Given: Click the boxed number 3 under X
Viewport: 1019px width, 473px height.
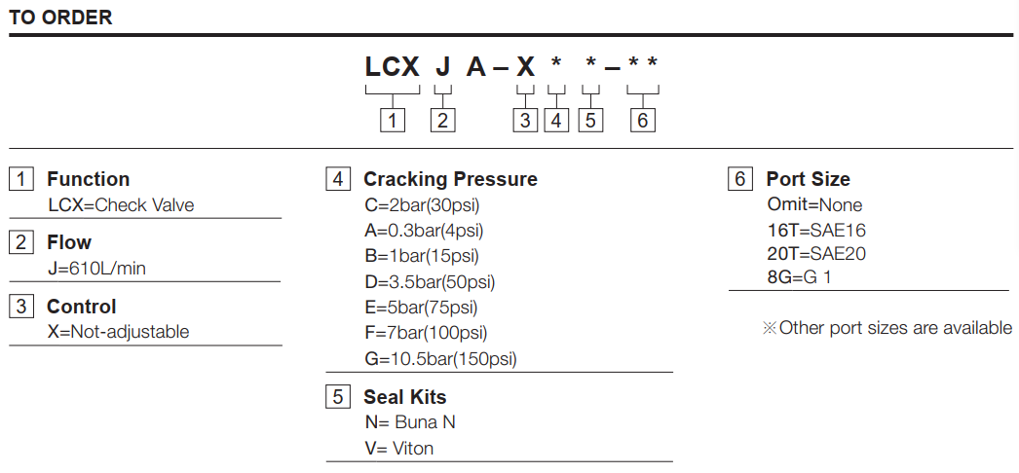Looking at the screenshot, I should 525,120.
